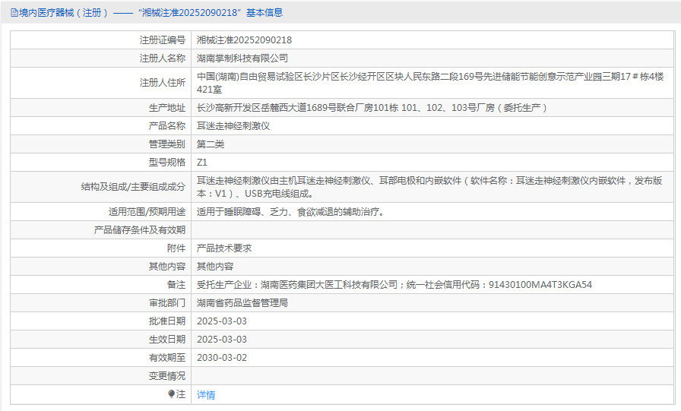The image size is (681, 411).
Task: Click the 产品名称 label
Action: click(167, 126)
